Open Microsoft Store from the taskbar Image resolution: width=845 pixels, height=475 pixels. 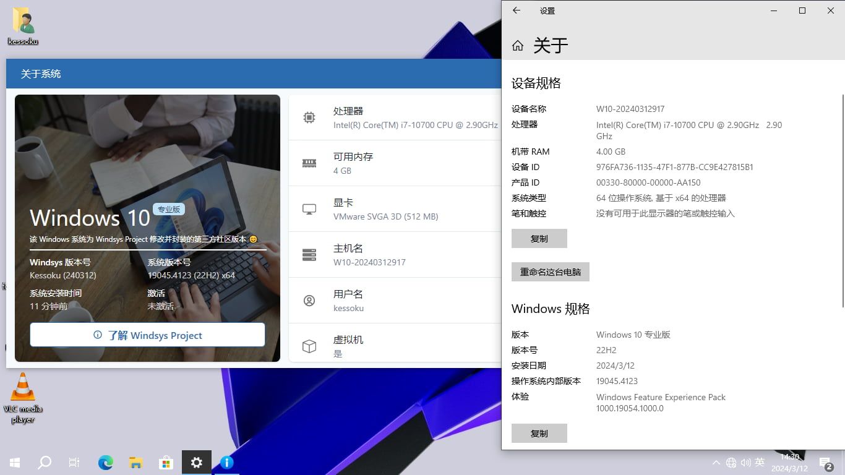pyautogui.click(x=166, y=462)
